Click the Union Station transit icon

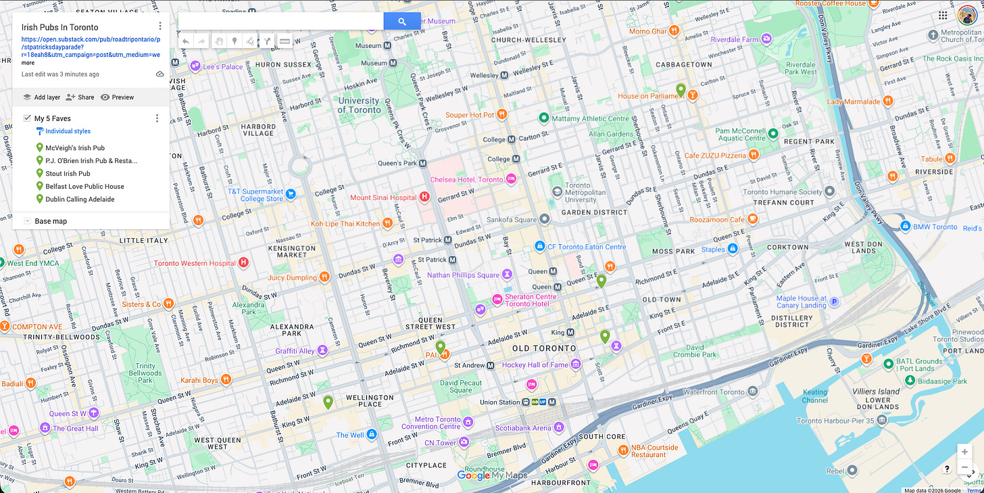526,402
